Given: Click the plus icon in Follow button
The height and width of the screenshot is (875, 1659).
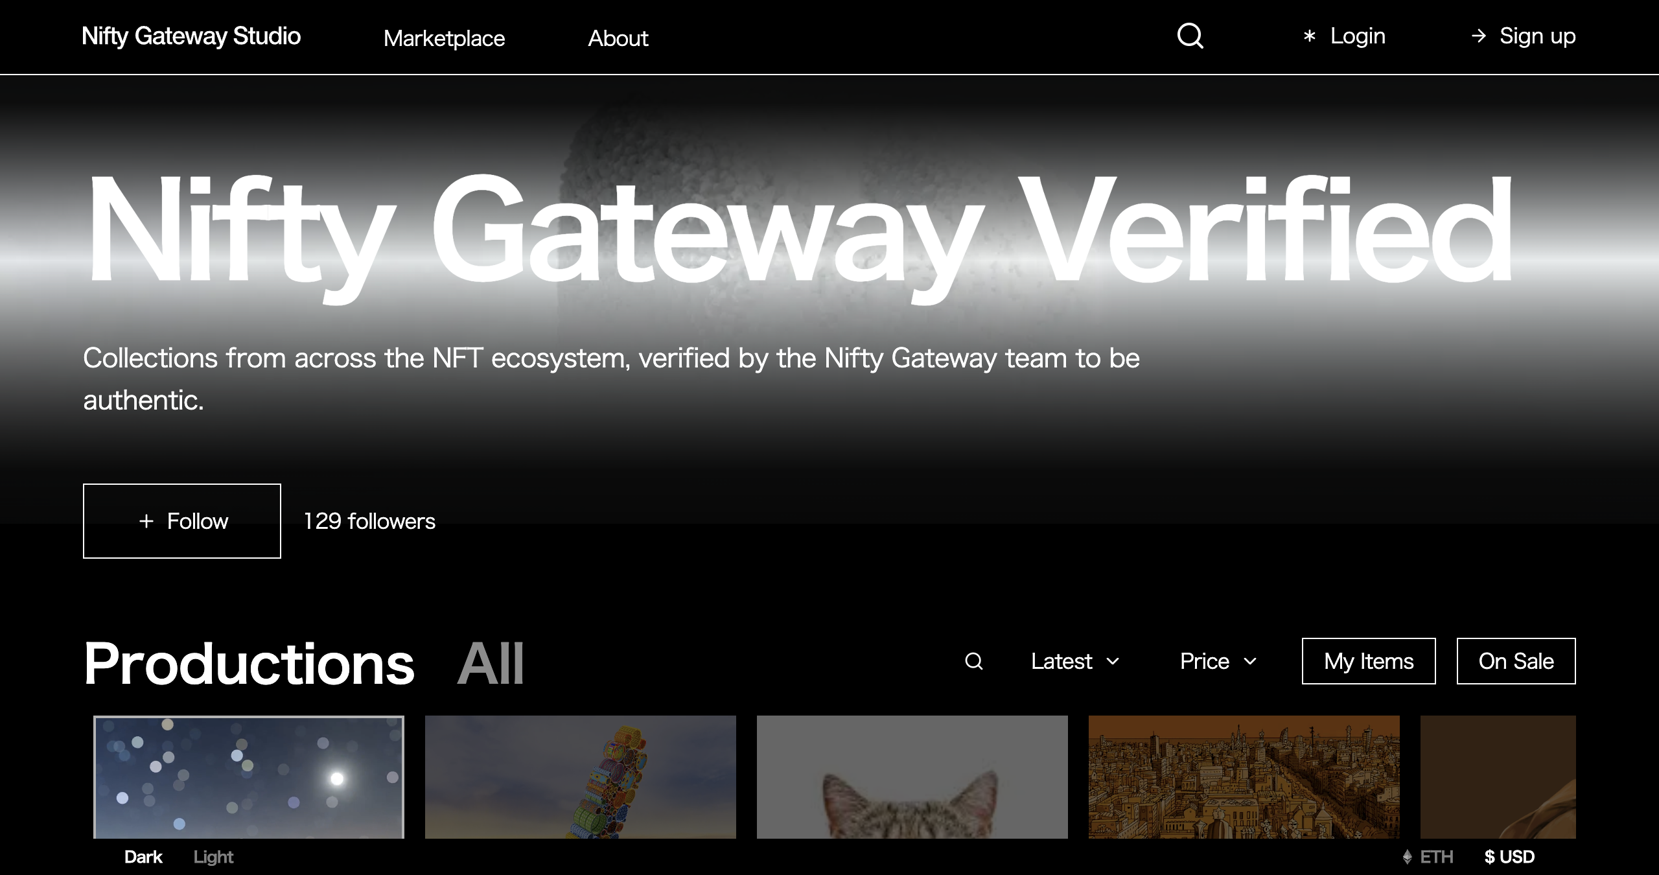Looking at the screenshot, I should pos(146,521).
